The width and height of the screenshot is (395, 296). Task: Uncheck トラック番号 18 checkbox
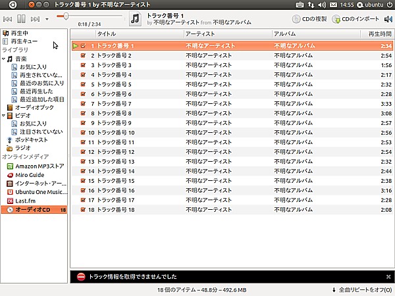click(x=83, y=209)
